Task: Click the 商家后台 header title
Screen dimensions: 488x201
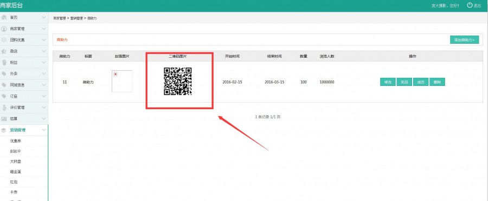Action: tap(11, 5)
